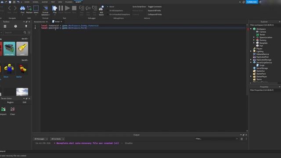Focus the Output Filter input field
281x158 pixels.
click(216, 139)
